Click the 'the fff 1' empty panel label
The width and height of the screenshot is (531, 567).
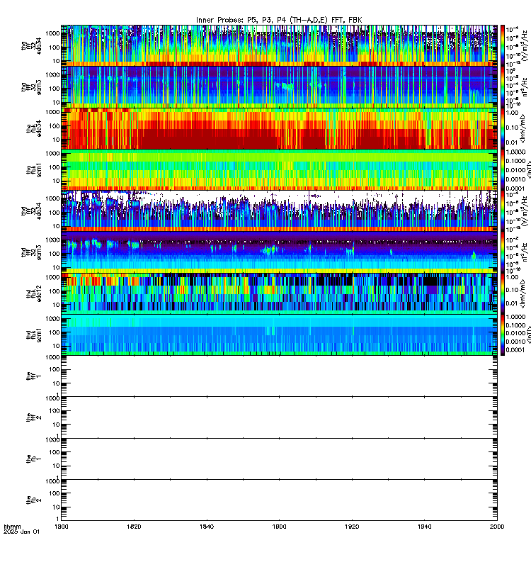34,376
